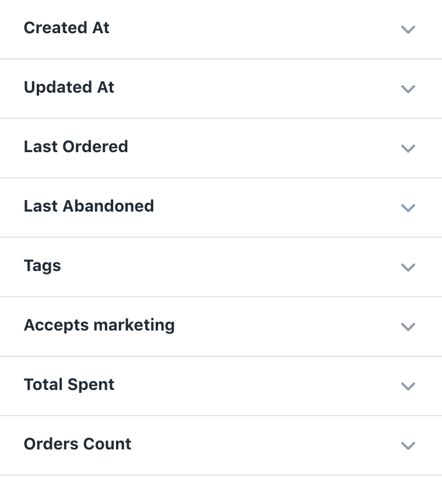The height and width of the screenshot is (478, 442).
Task: Click the chevron next to Created At
Action: [408, 29]
